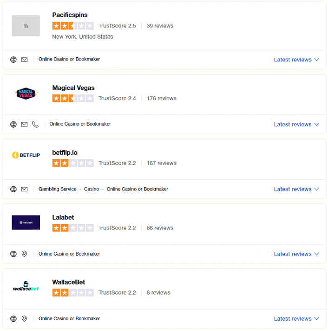This screenshot has width=328, height=331.
Task: Click the website globe icon for betflip.io
Action: 13,189
